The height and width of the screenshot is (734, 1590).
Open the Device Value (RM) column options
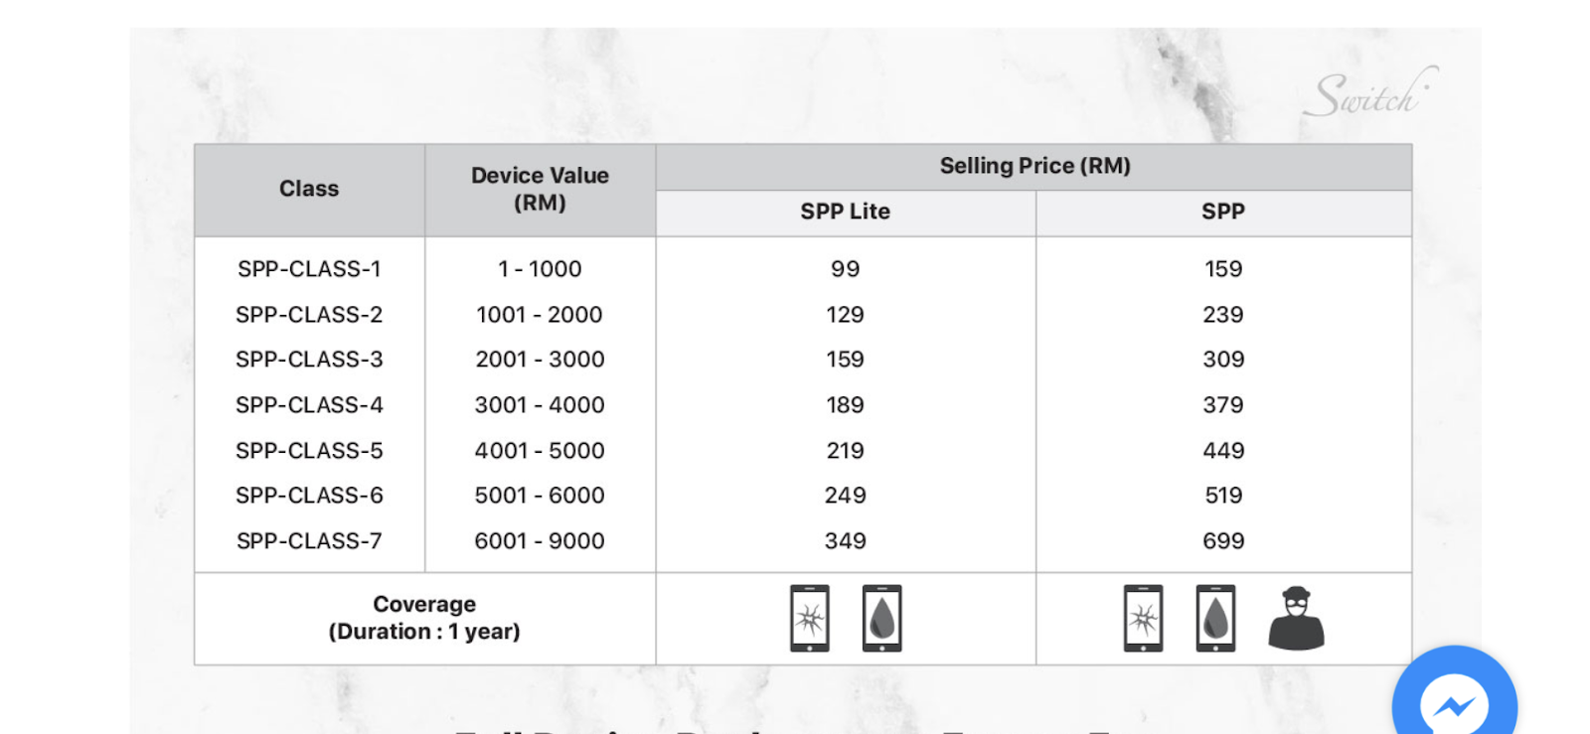pyautogui.click(x=540, y=189)
